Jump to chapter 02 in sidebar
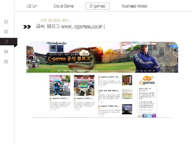Screen dimensions: 192x144 (x=6, y=32)
